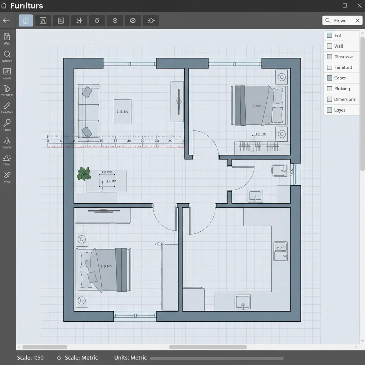Clear the Flowe search field
Screen dimensions: 365x365
click(x=357, y=20)
